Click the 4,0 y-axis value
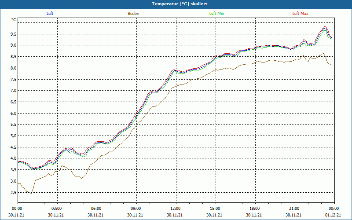 point(14,158)
